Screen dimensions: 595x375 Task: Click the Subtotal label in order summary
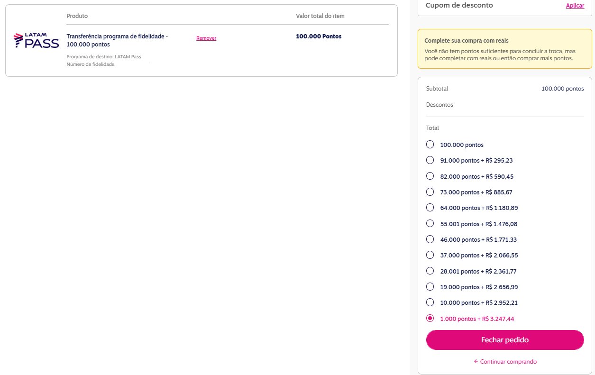coord(437,89)
